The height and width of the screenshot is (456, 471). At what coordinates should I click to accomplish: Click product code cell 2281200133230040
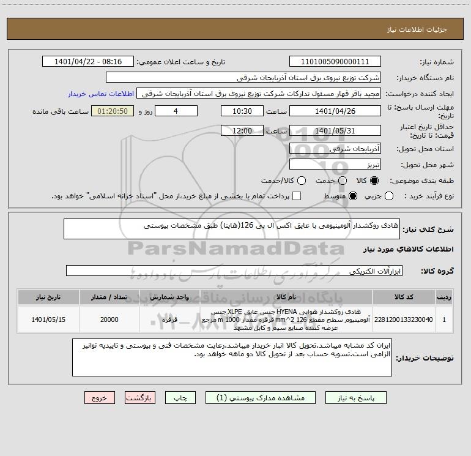tap(404, 320)
